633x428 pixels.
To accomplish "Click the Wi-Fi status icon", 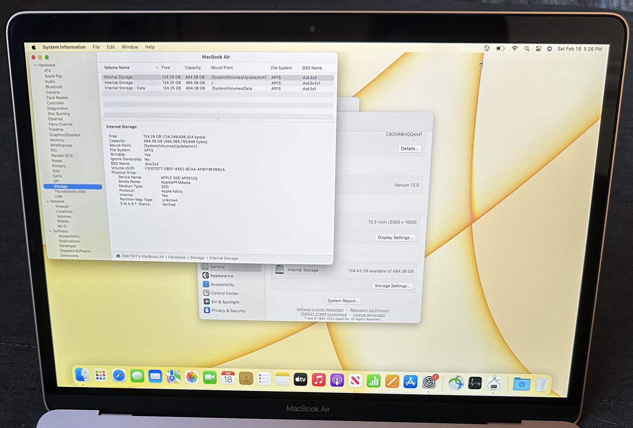I will (514, 48).
